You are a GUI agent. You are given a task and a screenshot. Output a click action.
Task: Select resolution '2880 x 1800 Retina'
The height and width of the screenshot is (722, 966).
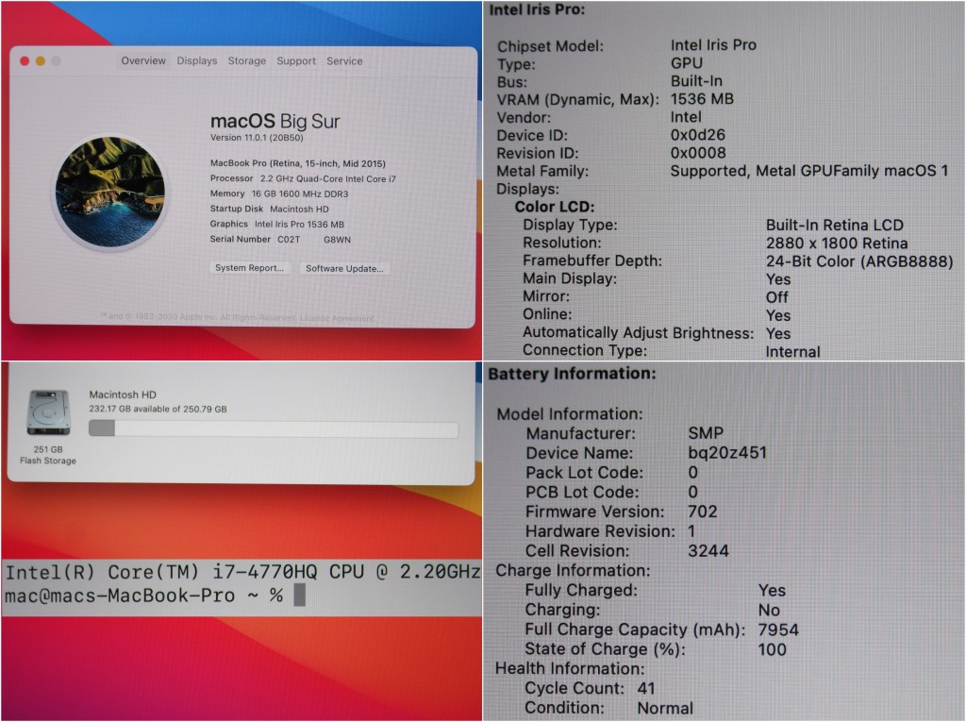(837, 243)
